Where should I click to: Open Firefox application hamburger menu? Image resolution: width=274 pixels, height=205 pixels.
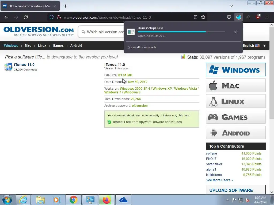268,17
